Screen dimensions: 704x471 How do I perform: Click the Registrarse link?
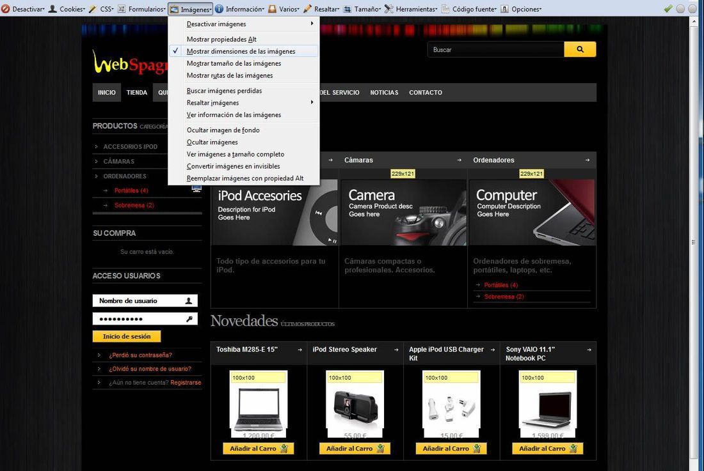186,383
